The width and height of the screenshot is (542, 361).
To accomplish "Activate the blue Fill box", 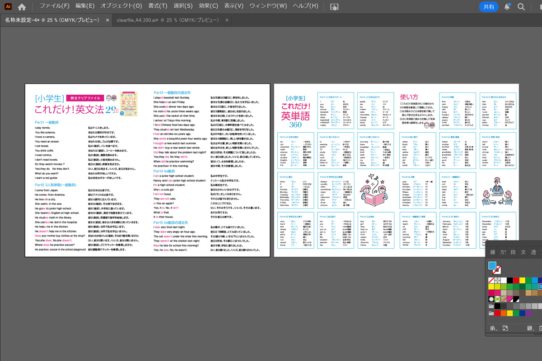I will pos(492,266).
